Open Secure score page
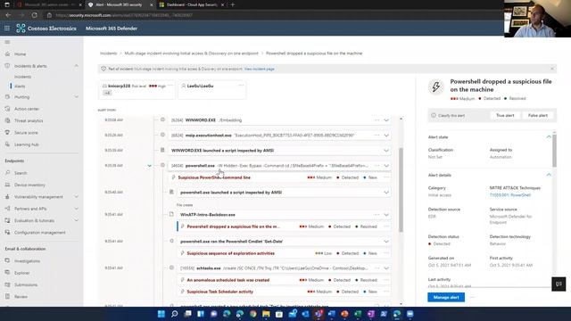571x321 pixels. point(26,133)
